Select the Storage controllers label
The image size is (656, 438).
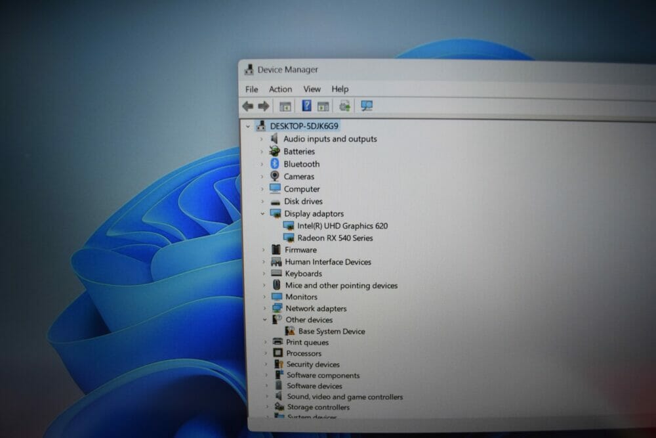[x=318, y=407]
